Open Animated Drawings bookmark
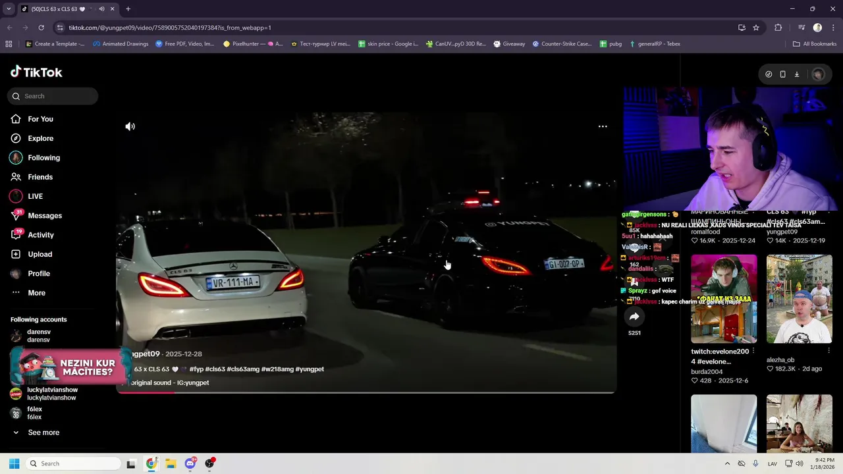843x474 pixels. point(121,44)
